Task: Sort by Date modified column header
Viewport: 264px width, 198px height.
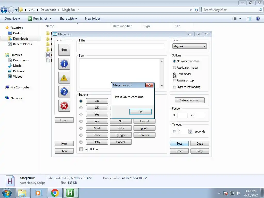Action: coord(122,26)
